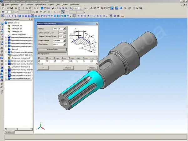Viewport: 188px width, 141px height.
Task: Undo the last action via toolbar arrow
Action: coord(34,8)
